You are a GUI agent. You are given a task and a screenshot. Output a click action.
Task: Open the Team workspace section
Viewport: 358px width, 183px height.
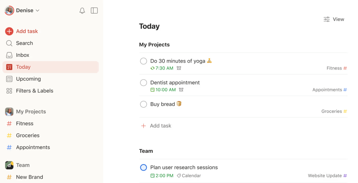click(23, 165)
